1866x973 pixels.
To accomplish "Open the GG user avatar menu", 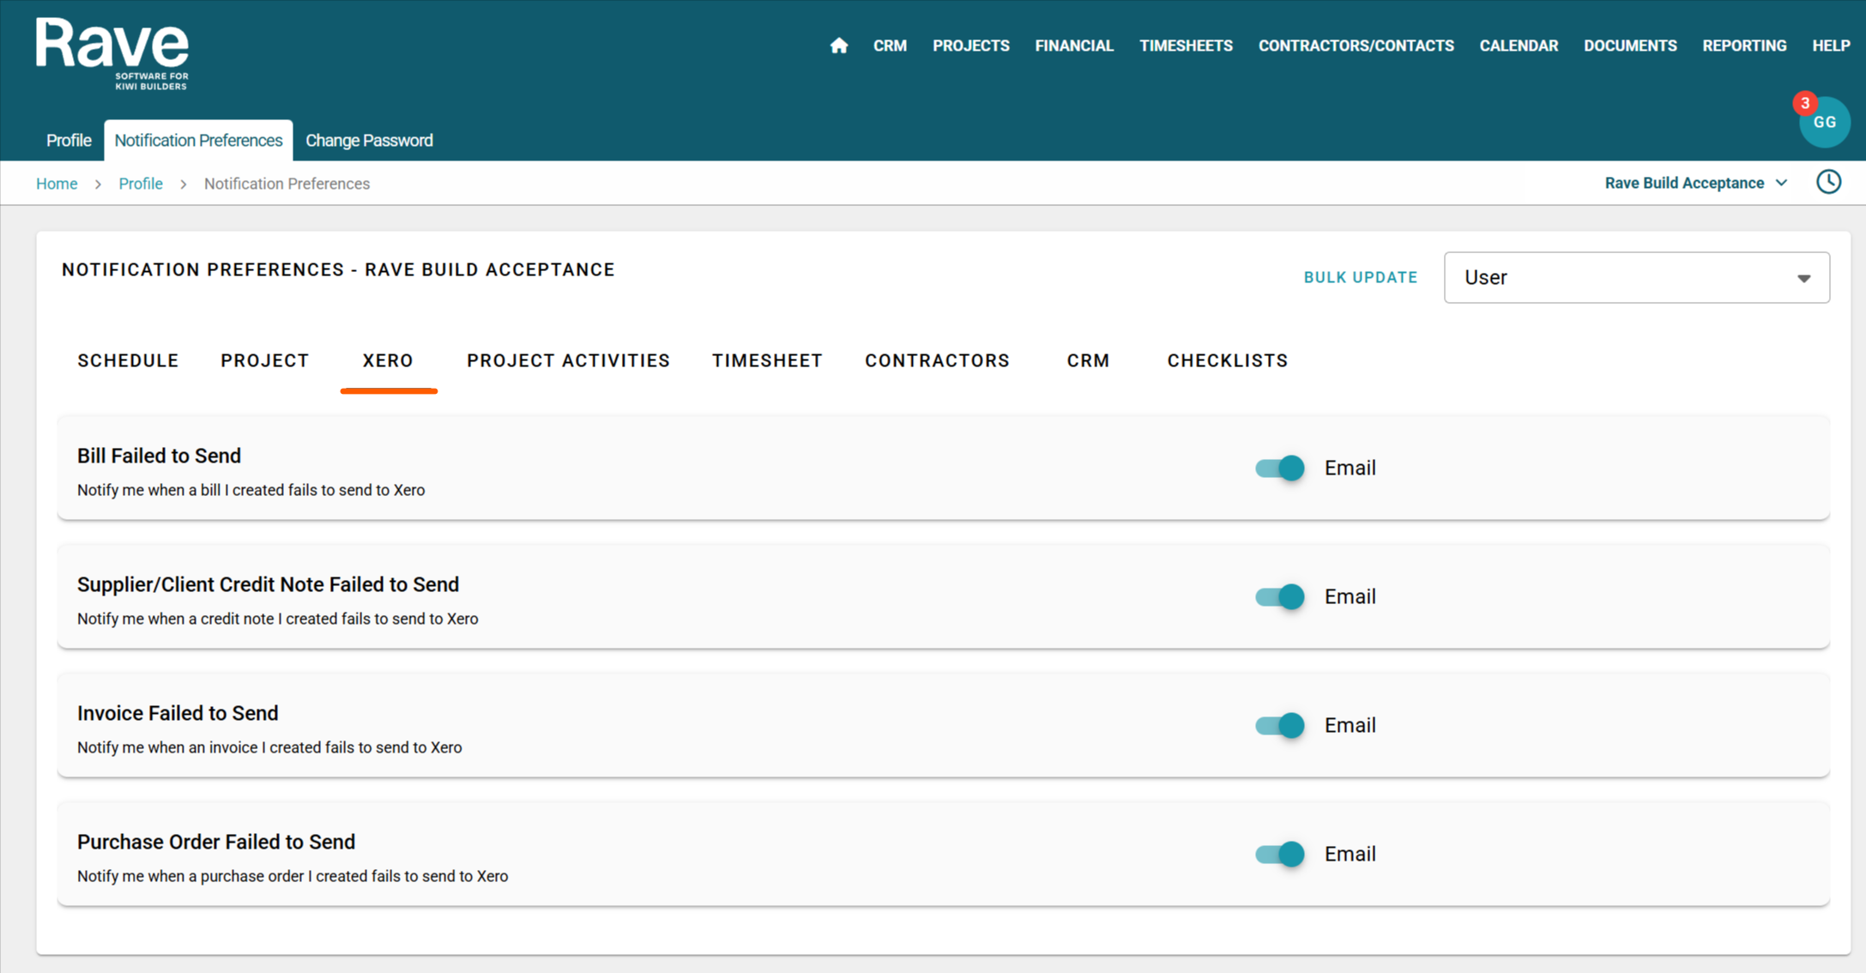I will 1824,123.
